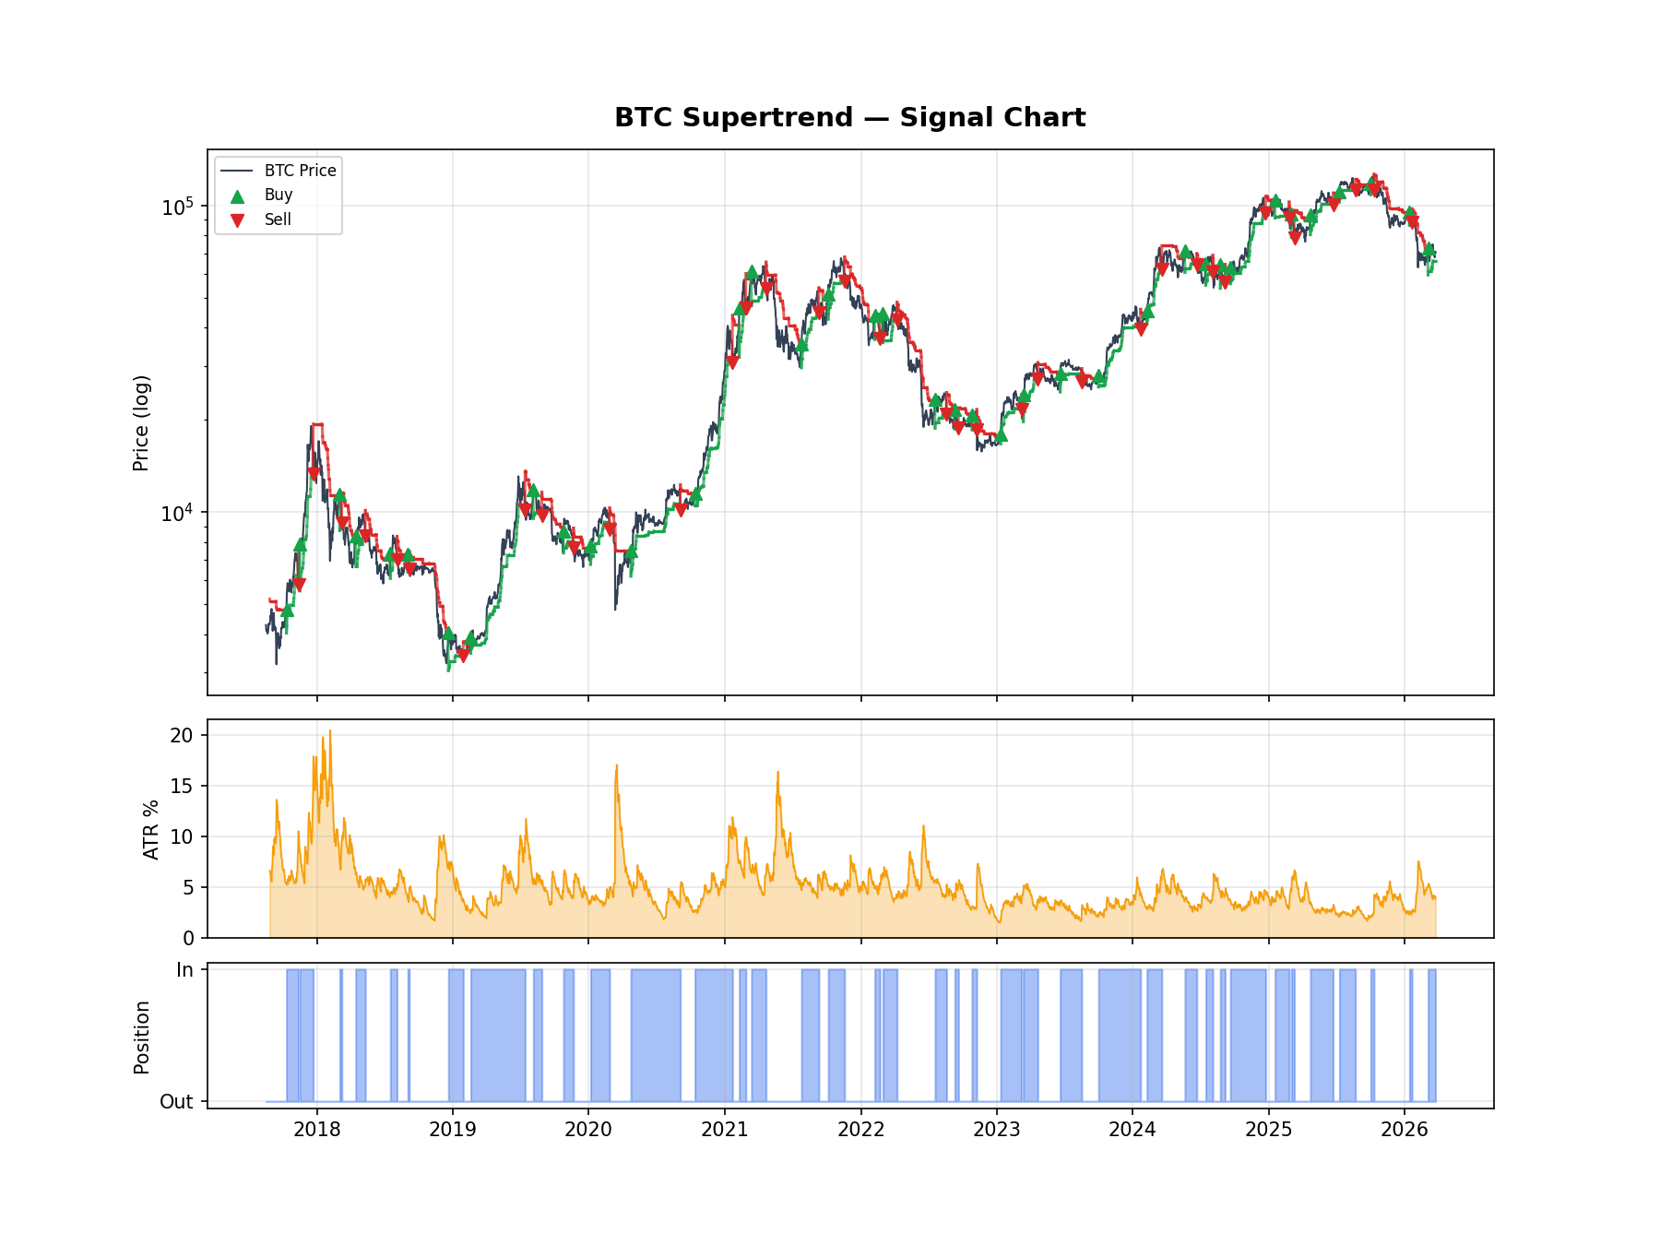This screenshot has width=1660, height=1245.
Task: Click the tallest ATR spike near early 2018
Action: pyautogui.click(x=329, y=733)
